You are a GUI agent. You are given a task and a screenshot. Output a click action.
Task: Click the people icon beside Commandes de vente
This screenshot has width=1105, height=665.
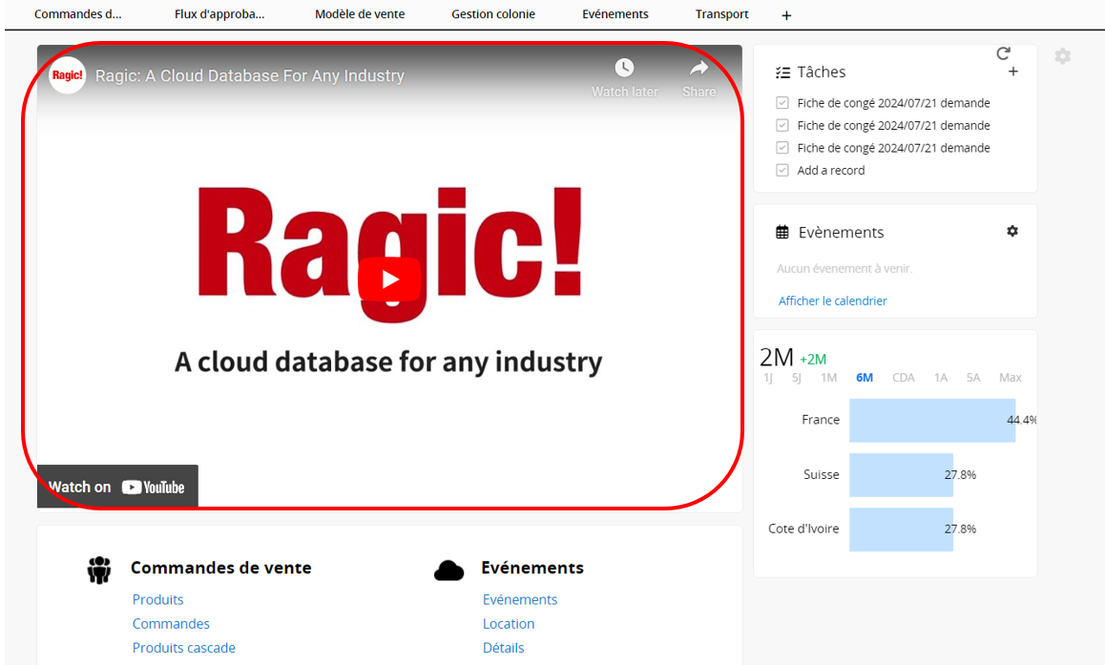pyautogui.click(x=99, y=570)
